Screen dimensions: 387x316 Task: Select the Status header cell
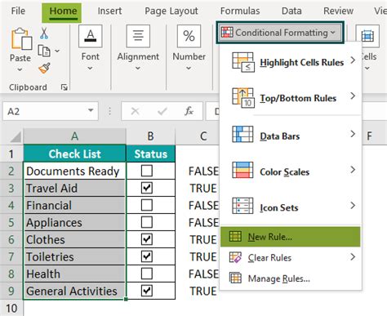[x=150, y=154]
